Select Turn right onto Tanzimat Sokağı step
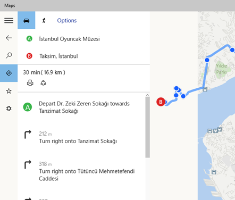 (81, 137)
